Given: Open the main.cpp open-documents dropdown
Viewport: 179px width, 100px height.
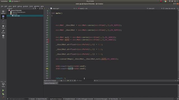Looking at the screenshot, I should [63, 9].
